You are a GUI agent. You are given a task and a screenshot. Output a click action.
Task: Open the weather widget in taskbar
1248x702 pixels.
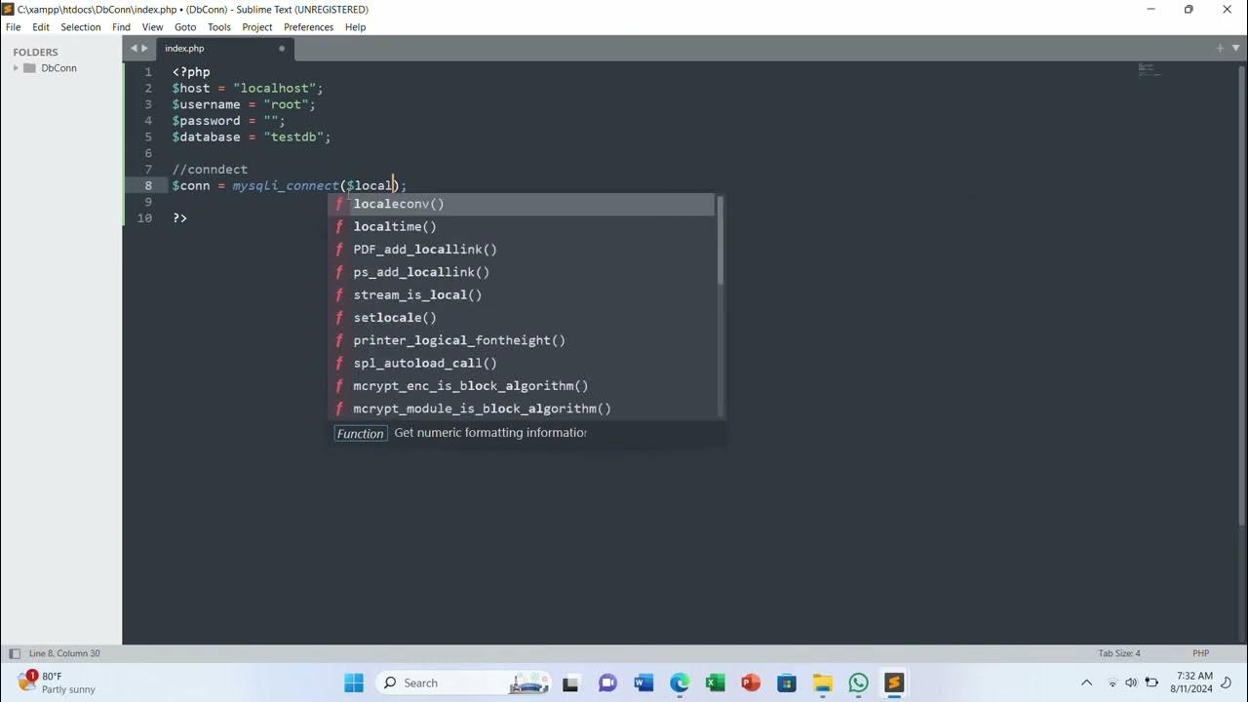point(57,682)
